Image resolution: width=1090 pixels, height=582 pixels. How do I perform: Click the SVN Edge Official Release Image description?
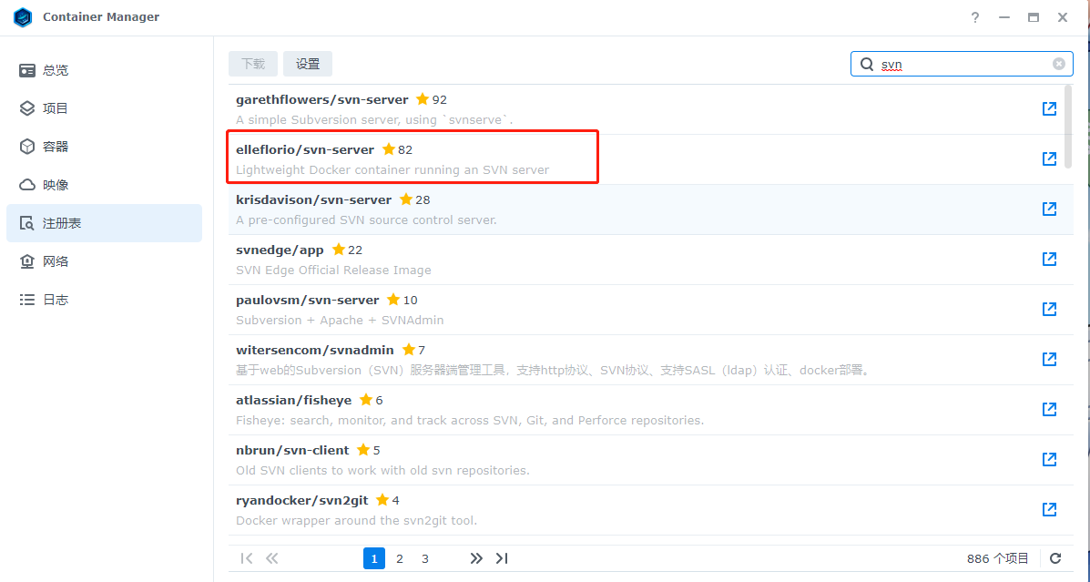click(x=333, y=270)
